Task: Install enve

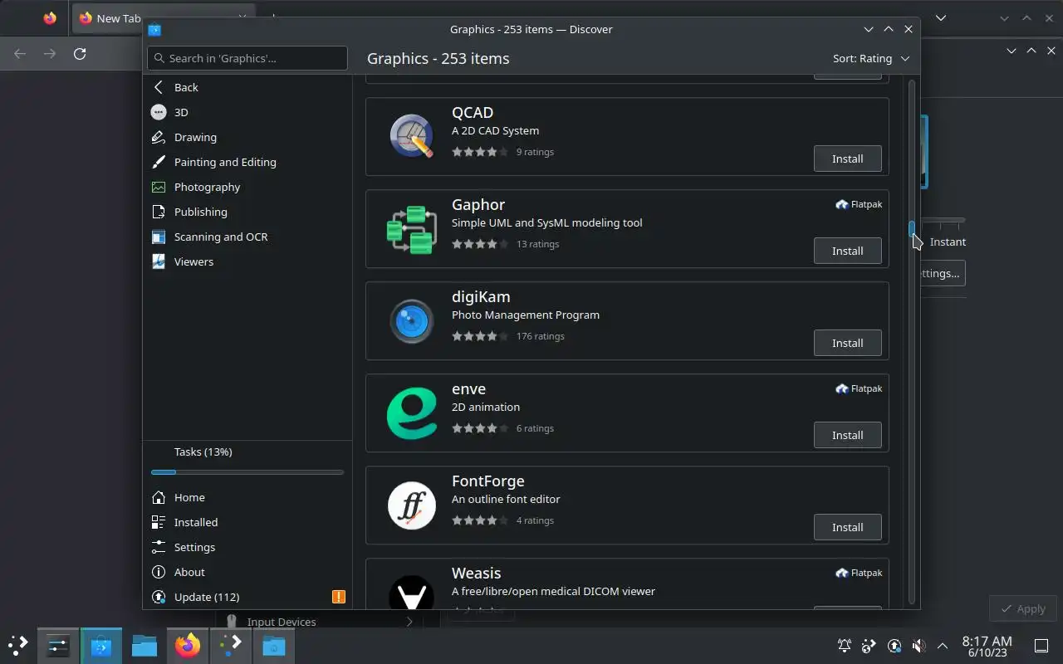Action: 847,435
